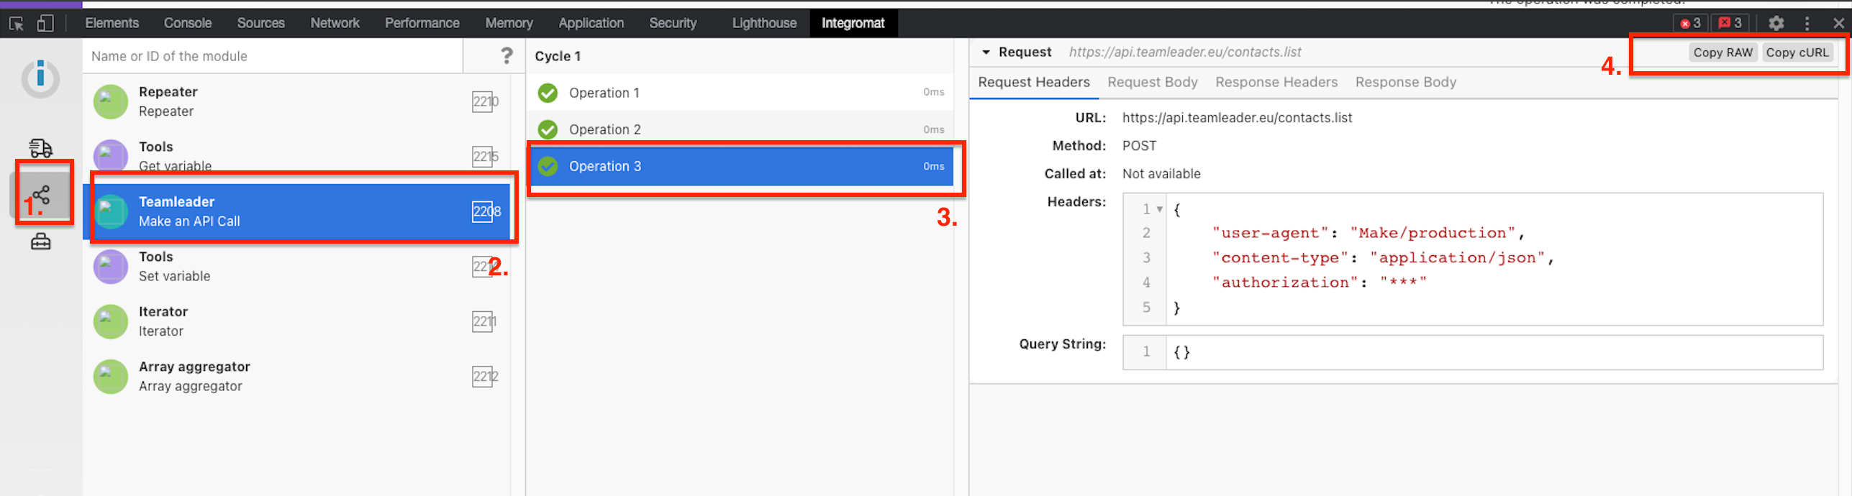Switch to the Request Body tab
The image size is (1852, 496).
[x=1153, y=82]
